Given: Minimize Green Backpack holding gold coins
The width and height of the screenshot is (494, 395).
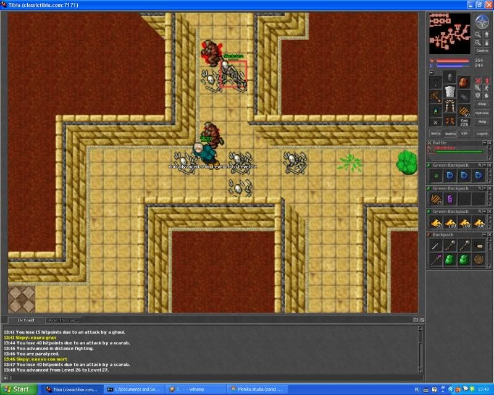Looking at the screenshot, I should [x=485, y=211].
